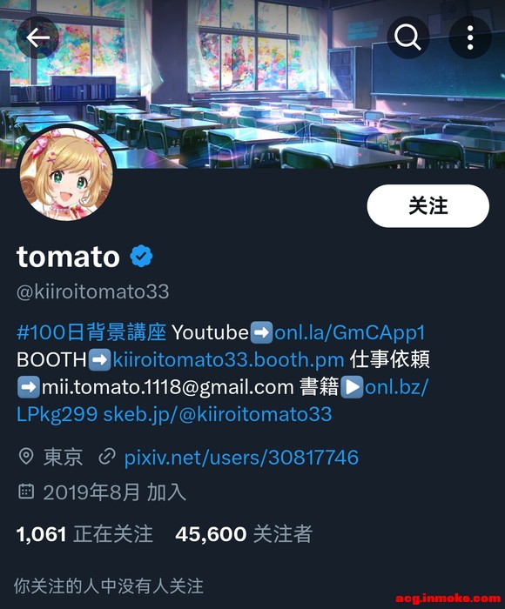Screen dimensions: 505x609
Task: Open the three-dot more options menu
Action: click(x=470, y=37)
